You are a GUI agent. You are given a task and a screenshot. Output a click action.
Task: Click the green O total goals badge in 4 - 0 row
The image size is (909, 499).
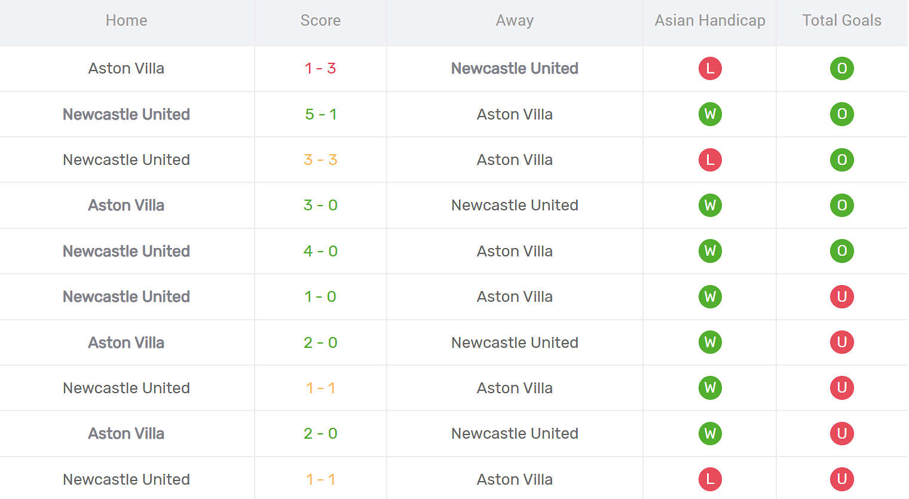pos(841,251)
